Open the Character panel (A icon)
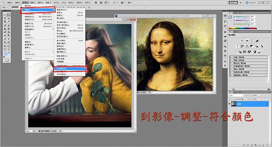 pyautogui.click(x=225, y=61)
